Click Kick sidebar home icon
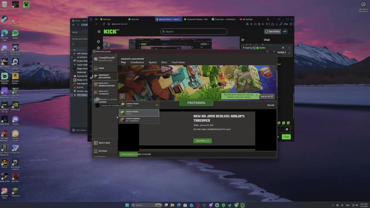370x208 pixels. 98,41
